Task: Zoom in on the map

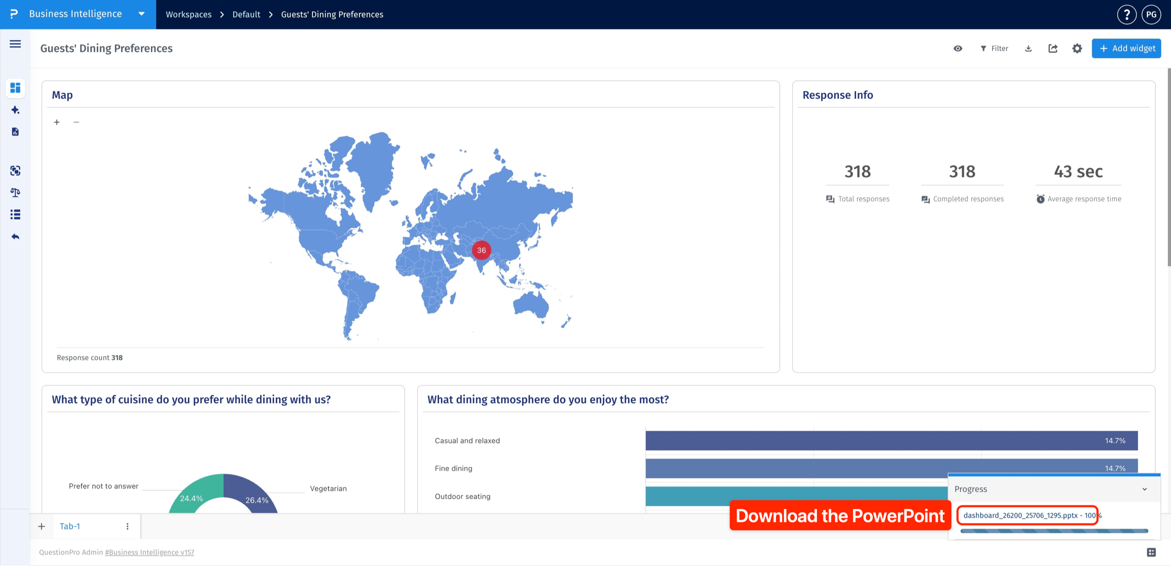Action: click(57, 122)
